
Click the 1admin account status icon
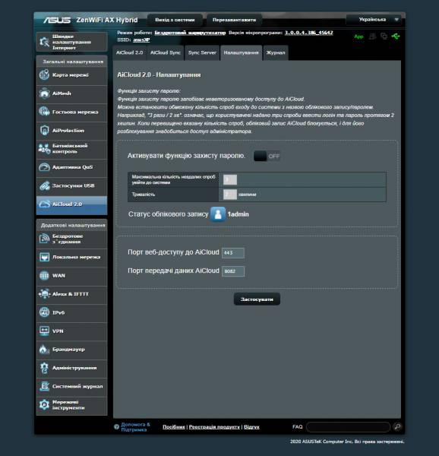(218, 214)
